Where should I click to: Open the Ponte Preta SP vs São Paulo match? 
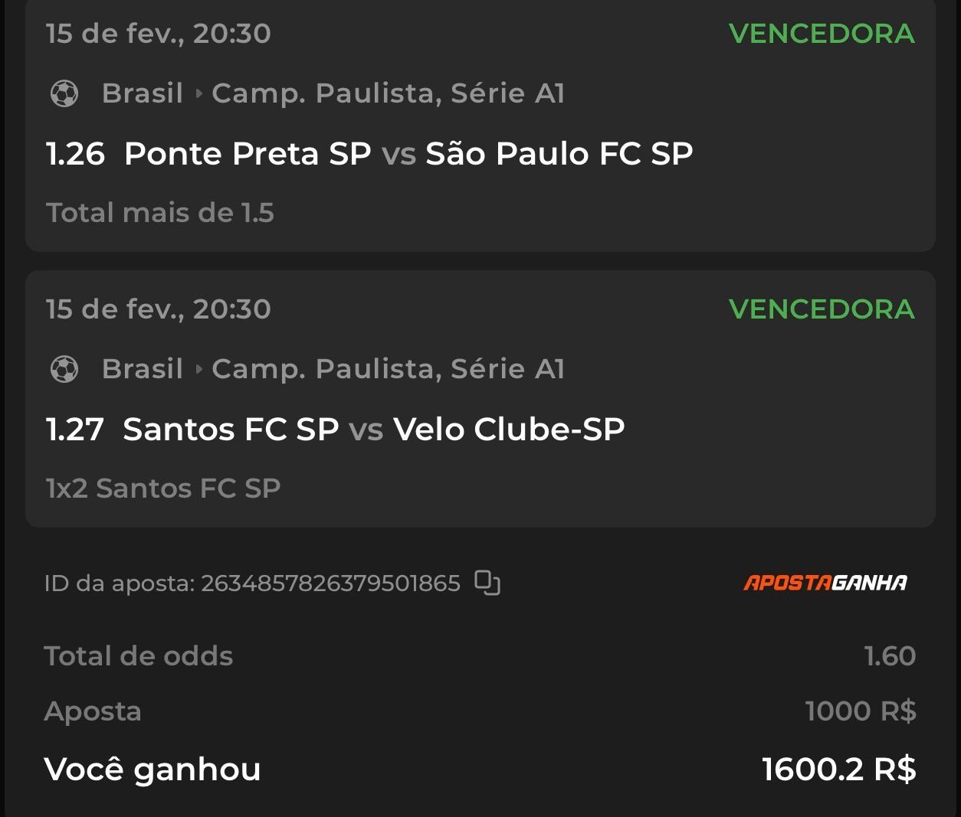408,154
